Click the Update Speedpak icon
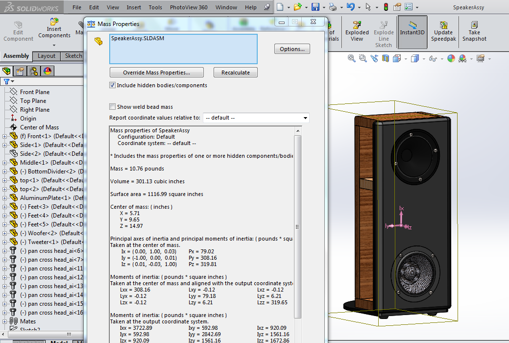 click(443, 31)
